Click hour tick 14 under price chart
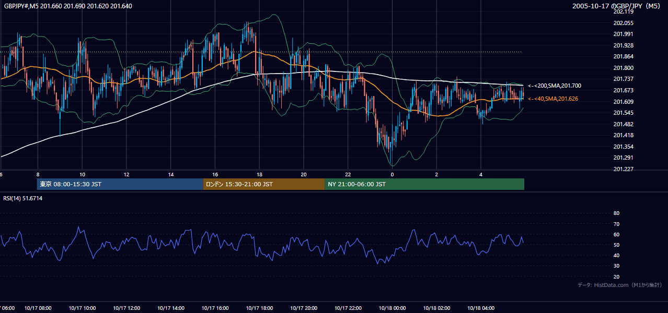Image resolution: width=668 pixels, height=313 pixels. point(171,174)
